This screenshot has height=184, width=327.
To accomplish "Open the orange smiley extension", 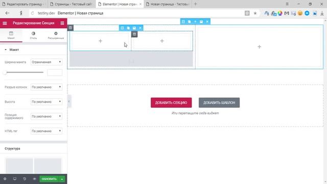I will (300, 13).
